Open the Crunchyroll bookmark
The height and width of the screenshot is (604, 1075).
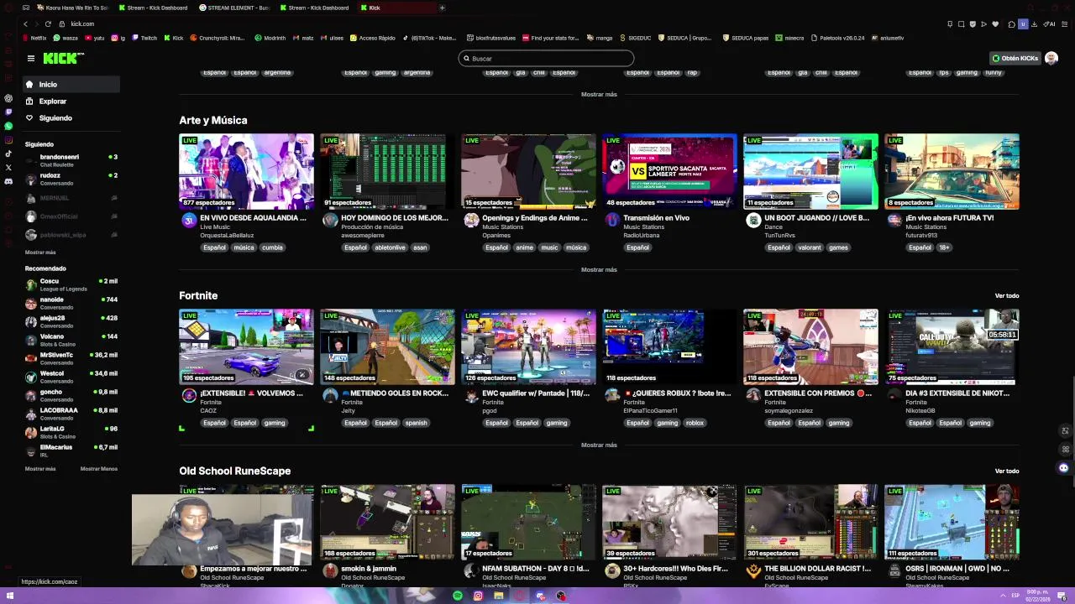tap(218, 38)
